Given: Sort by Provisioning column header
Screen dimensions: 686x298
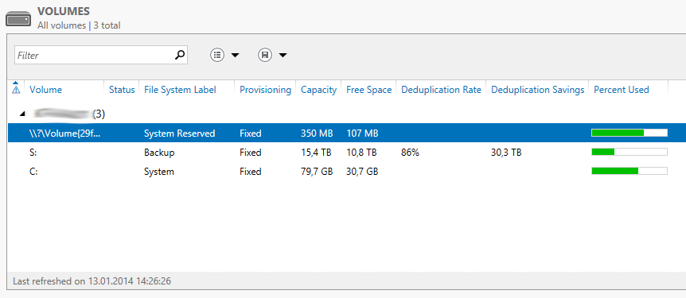Looking at the screenshot, I should 265,90.
